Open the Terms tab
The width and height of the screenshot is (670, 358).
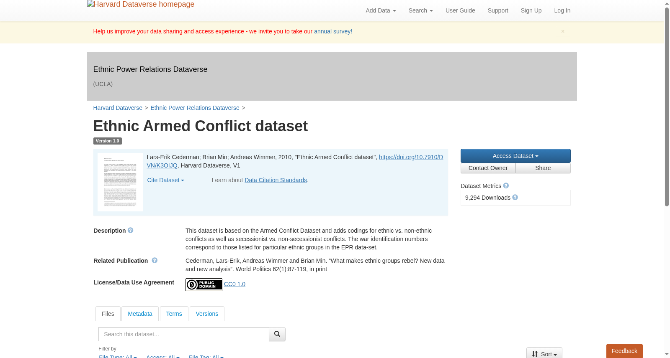coord(174,314)
